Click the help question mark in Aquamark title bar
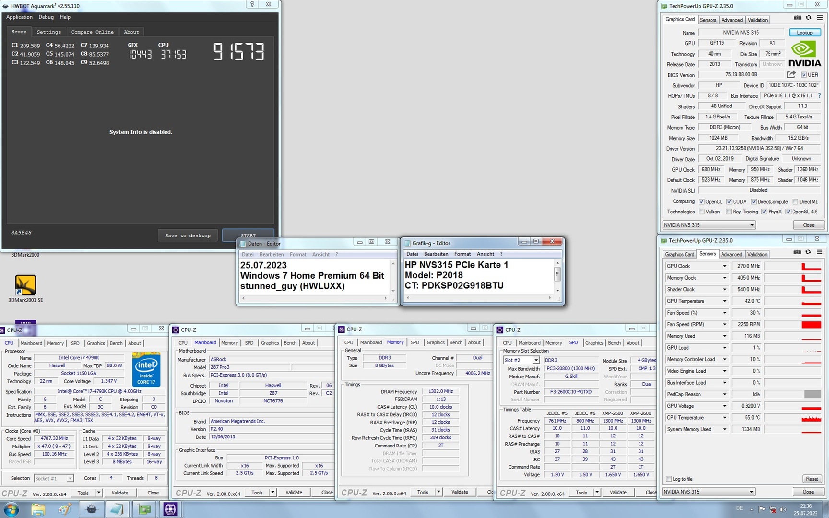Viewport: 829px width, 518px height. pos(252,4)
